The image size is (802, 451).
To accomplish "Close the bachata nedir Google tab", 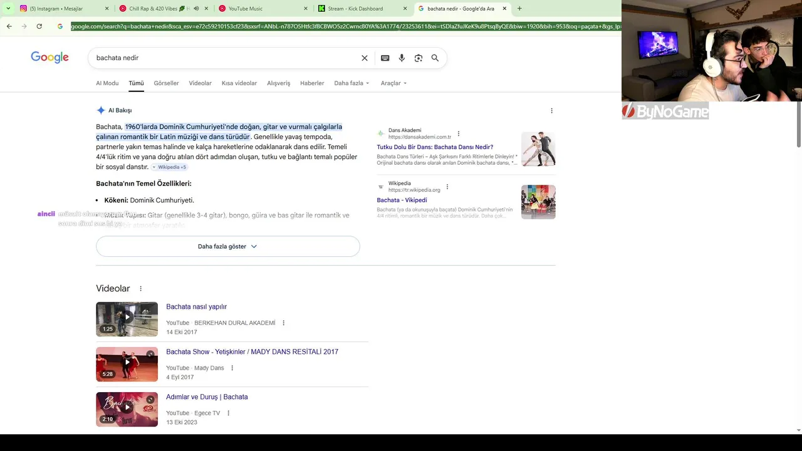I will click(x=504, y=9).
